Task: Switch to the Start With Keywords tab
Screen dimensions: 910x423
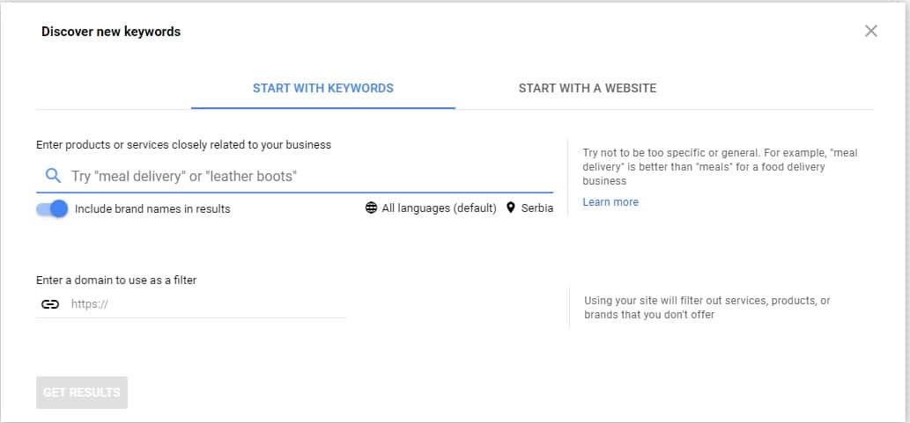Action: (x=322, y=88)
